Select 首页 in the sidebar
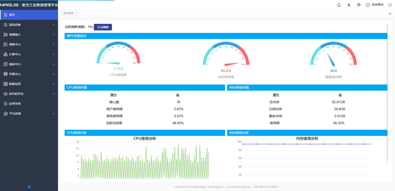The image size is (395, 191). (x=12, y=15)
